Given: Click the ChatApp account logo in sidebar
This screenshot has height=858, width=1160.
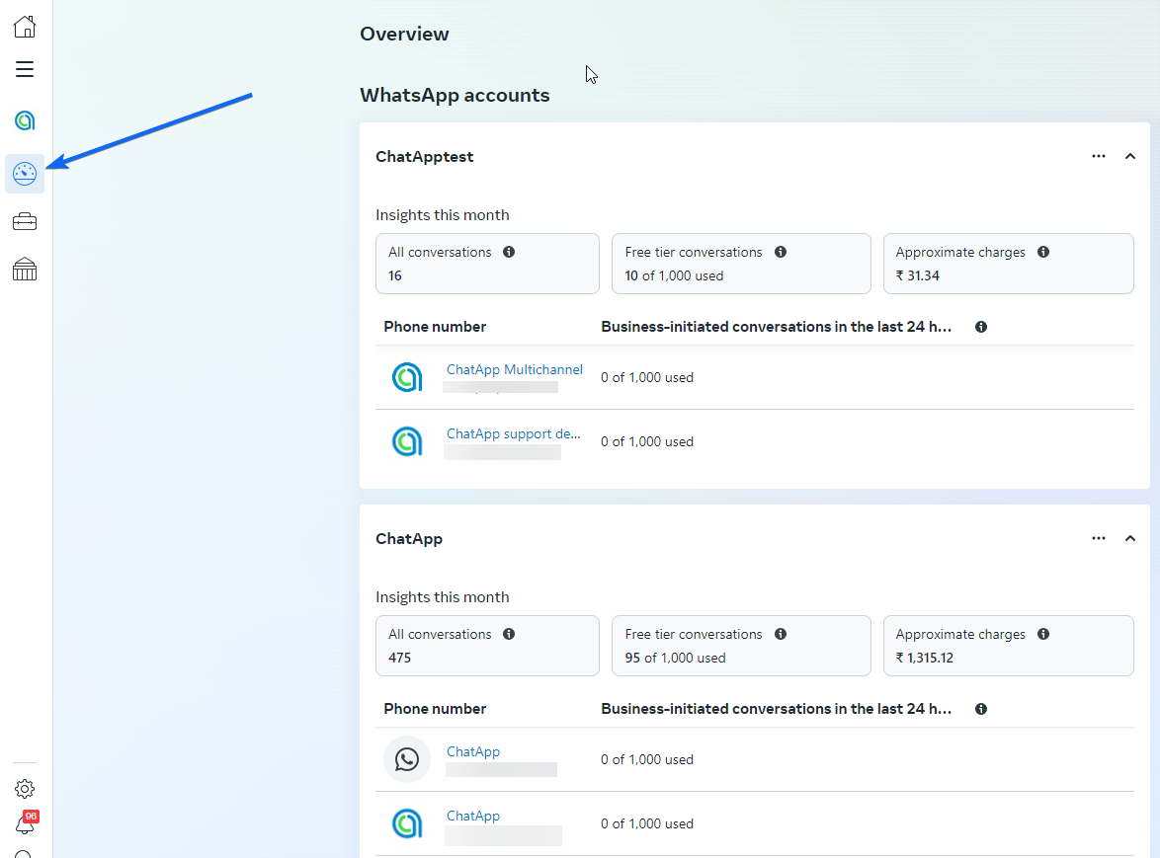Looking at the screenshot, I should coord(25,121).
